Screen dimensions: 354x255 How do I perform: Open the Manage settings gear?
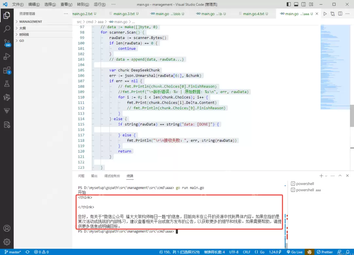7,242
